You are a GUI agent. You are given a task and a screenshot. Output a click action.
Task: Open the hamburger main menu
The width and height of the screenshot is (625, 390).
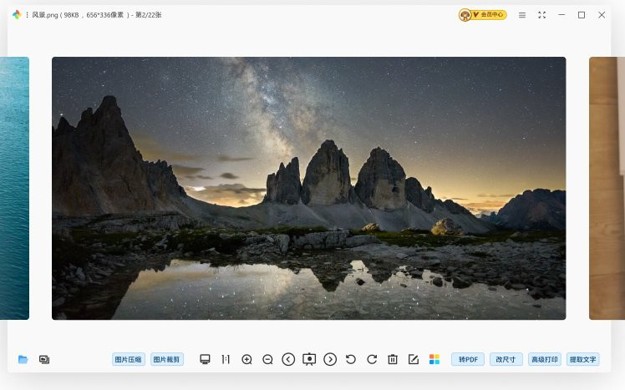(522, 15)
